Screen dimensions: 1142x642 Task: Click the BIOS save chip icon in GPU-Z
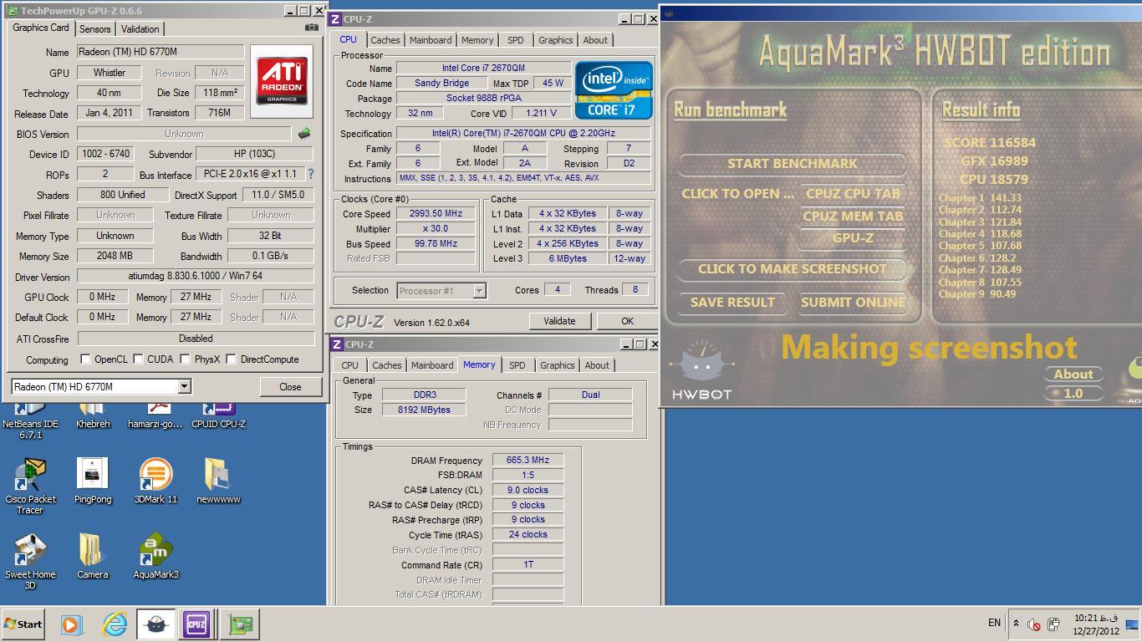click(304, 134)
